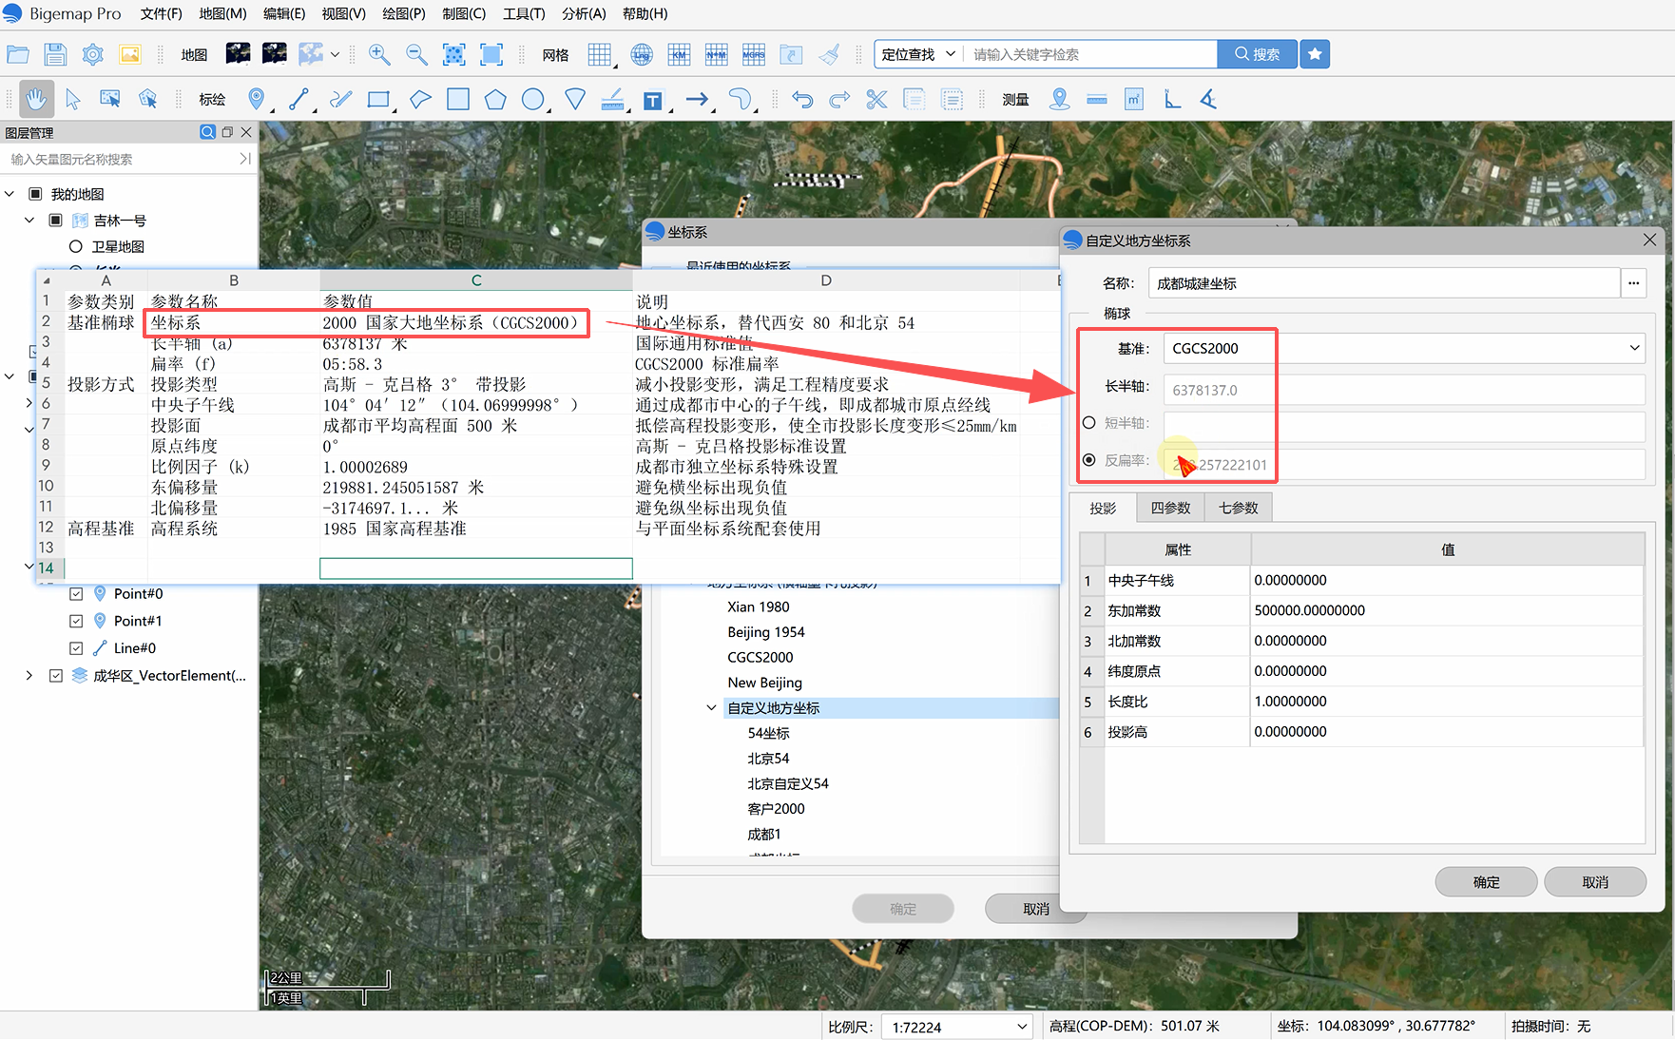
Task: Click the keyword search input field
Action: coord(1090,54)
